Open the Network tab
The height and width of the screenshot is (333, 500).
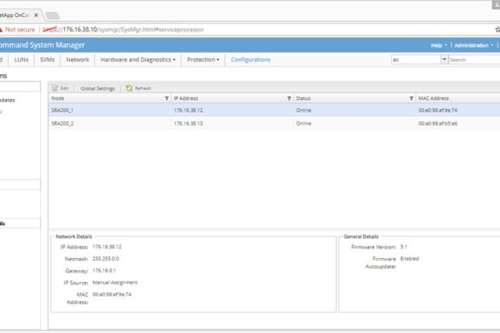pyautogui.click(x=78, y=60)
